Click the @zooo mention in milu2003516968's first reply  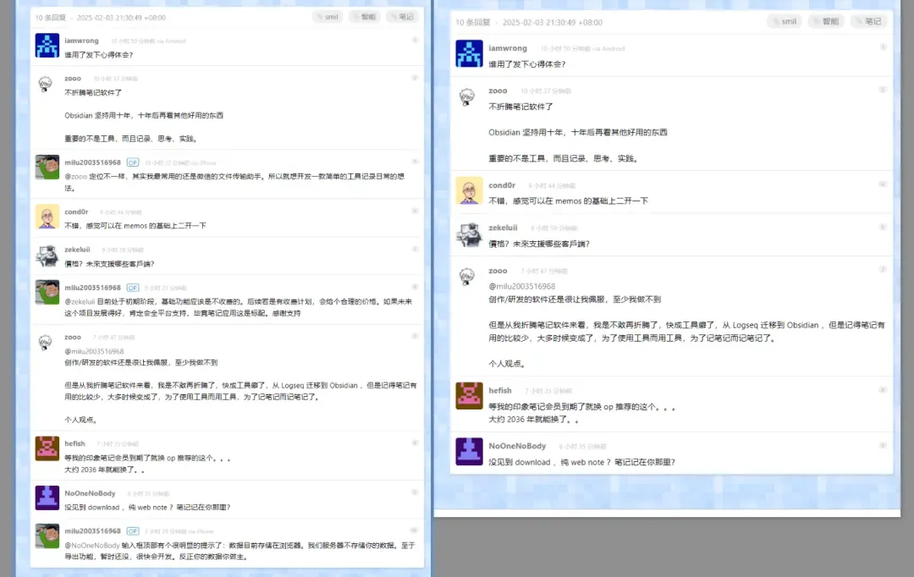coord(76,177)
